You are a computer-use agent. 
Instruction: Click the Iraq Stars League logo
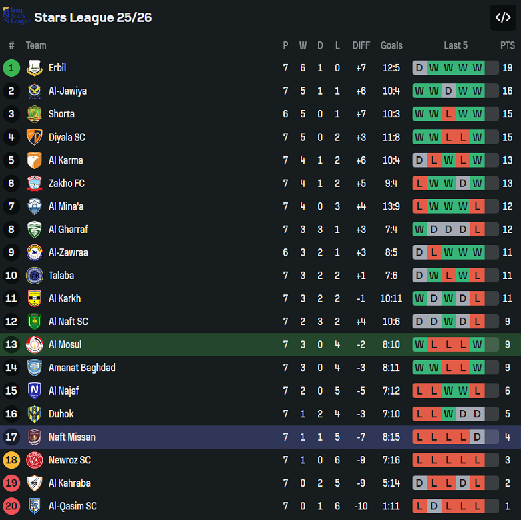point(16,17)
